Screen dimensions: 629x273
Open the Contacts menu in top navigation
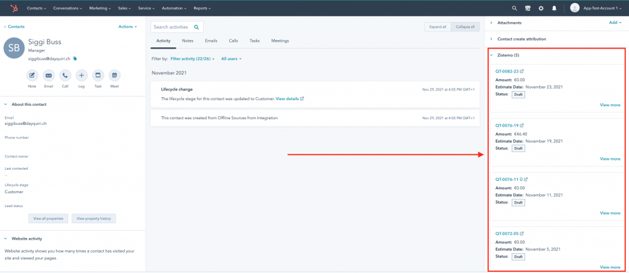[x=36, y=8]
